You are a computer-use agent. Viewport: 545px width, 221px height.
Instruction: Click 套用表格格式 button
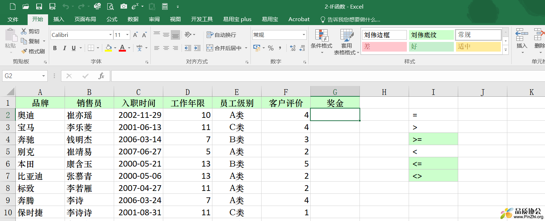[x=347, y=42]
